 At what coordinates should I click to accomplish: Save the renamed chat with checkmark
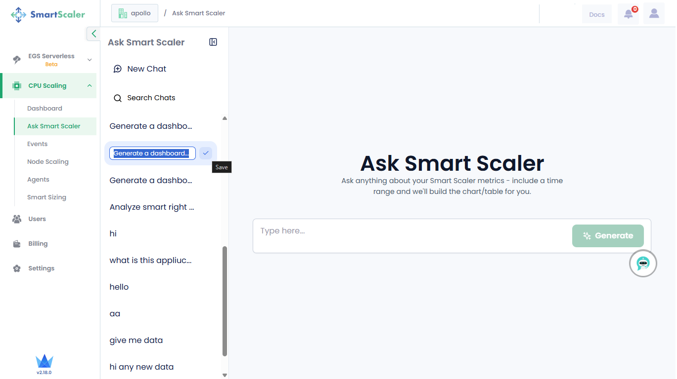[206, 153]
